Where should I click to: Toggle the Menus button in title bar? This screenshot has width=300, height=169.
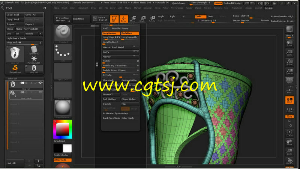tap(218, 3)
